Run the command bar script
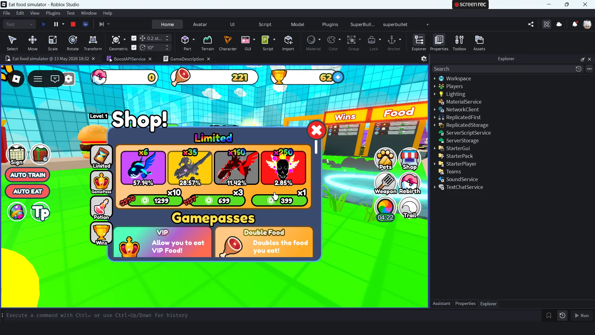Screen dimensions: 595x335 582,315
